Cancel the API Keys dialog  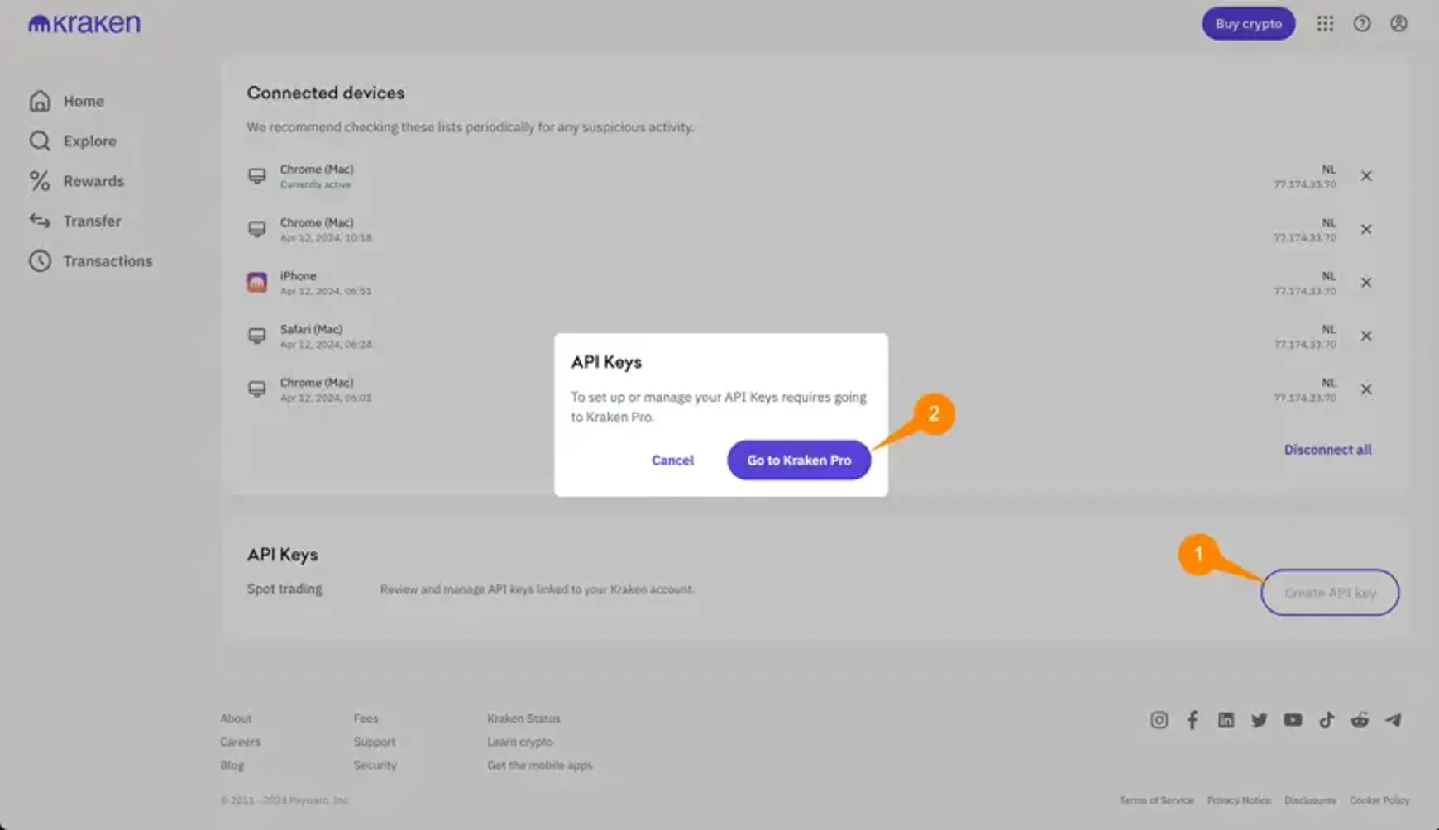[672, 460]
